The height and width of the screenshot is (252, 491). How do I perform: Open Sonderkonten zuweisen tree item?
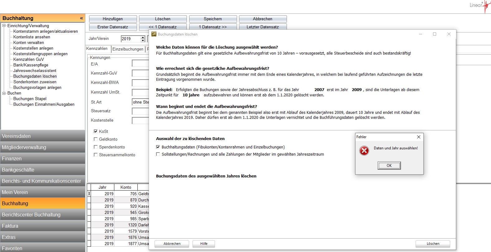(x=35, y=82)
